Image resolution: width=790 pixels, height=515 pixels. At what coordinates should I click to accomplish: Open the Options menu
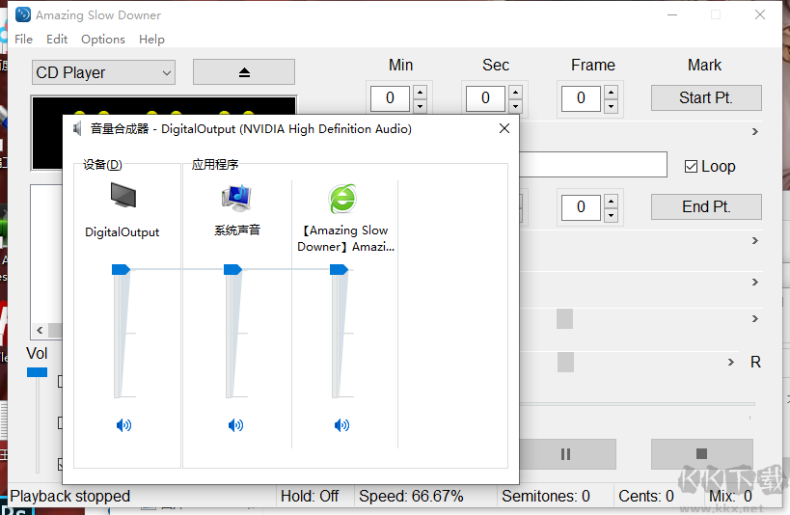[x=103, y=40]
